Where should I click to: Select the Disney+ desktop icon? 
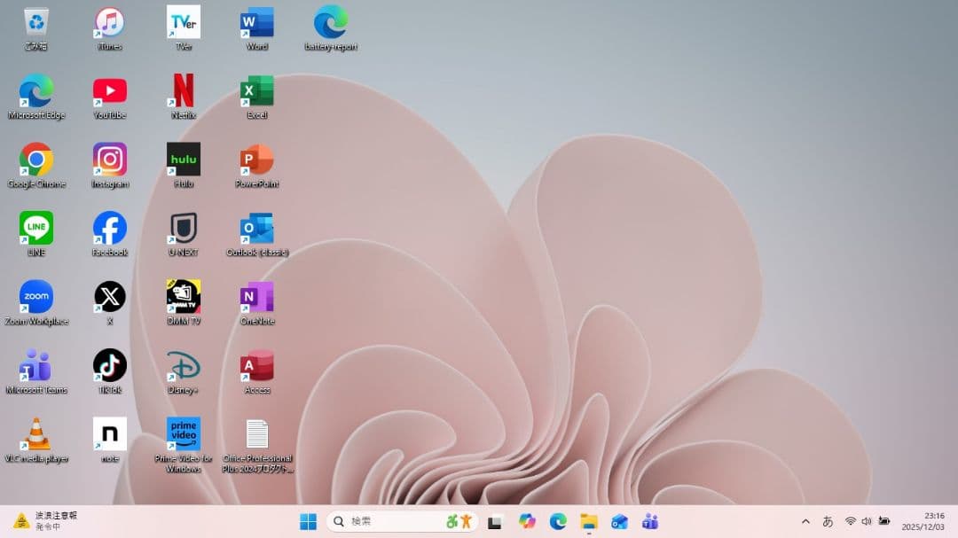(184, 366)
